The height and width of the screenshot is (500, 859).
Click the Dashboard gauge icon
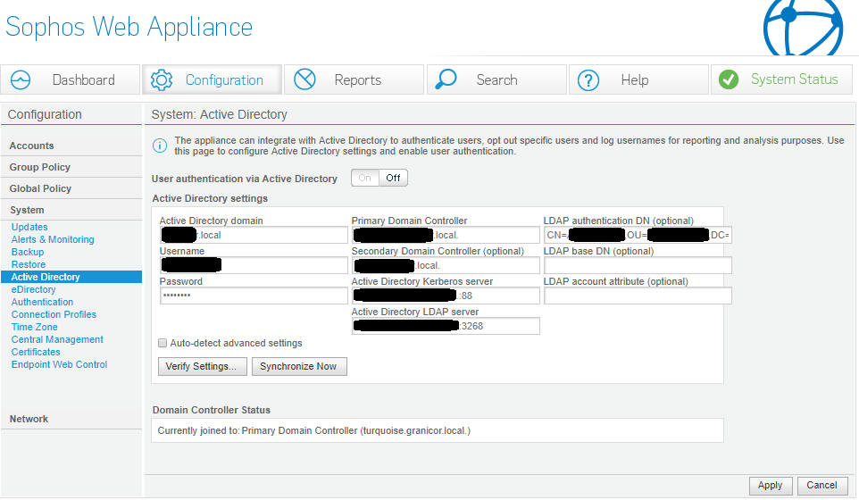[21, 80]
